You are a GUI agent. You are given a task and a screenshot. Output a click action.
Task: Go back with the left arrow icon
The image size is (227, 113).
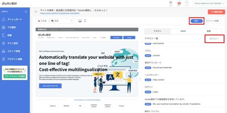pyautogui.click(x=36, y=12)
